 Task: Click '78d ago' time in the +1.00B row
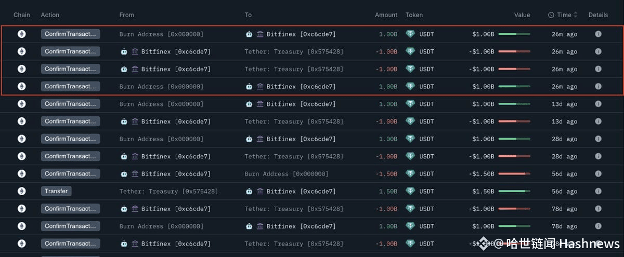coord(564,226)
